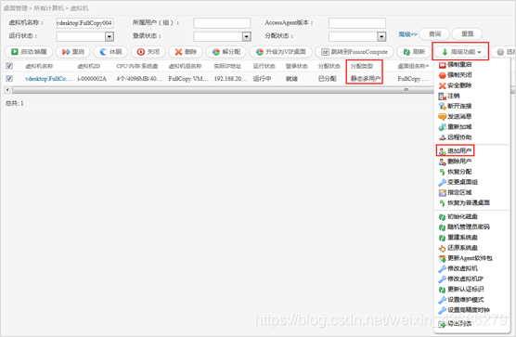
Task: Open the vdesktop/FullCo... virtual machine link
Action: (x=48, y=79)
